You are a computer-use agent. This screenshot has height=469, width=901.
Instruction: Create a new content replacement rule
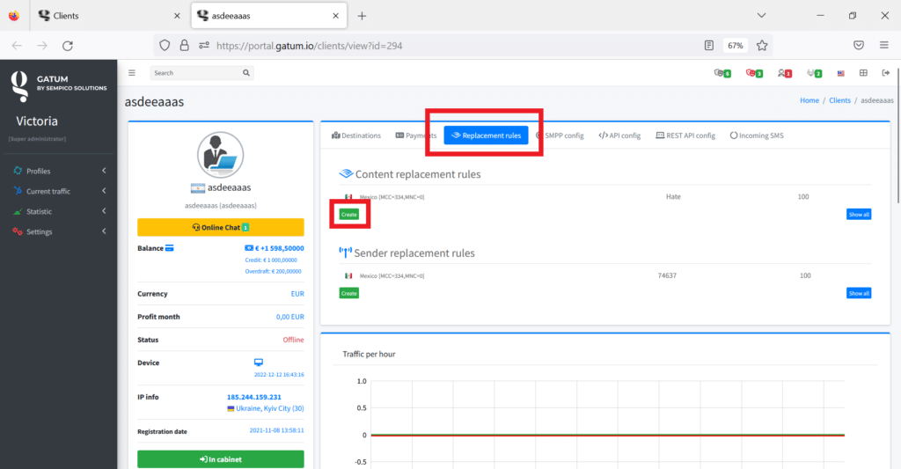point(348,215)
